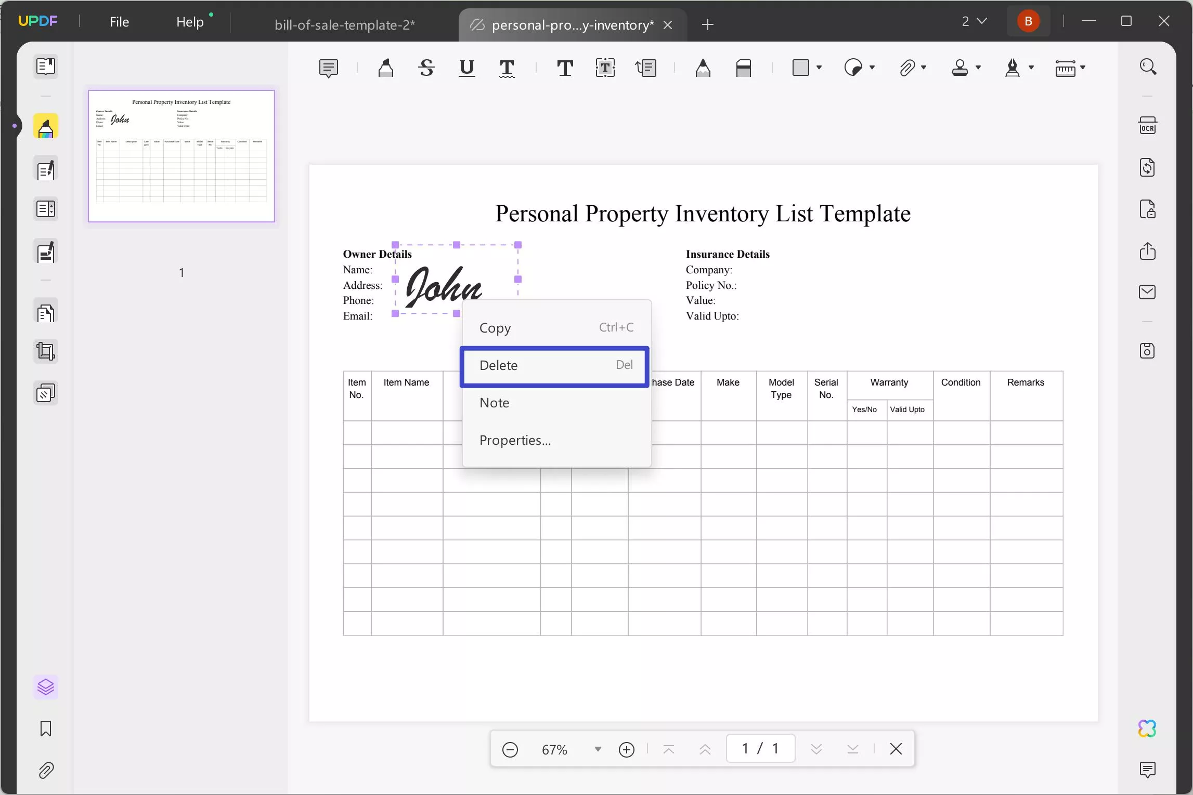Open window count dropdown showing 2
This screenshot has width=1193, height=795.
tap(974, 21)
